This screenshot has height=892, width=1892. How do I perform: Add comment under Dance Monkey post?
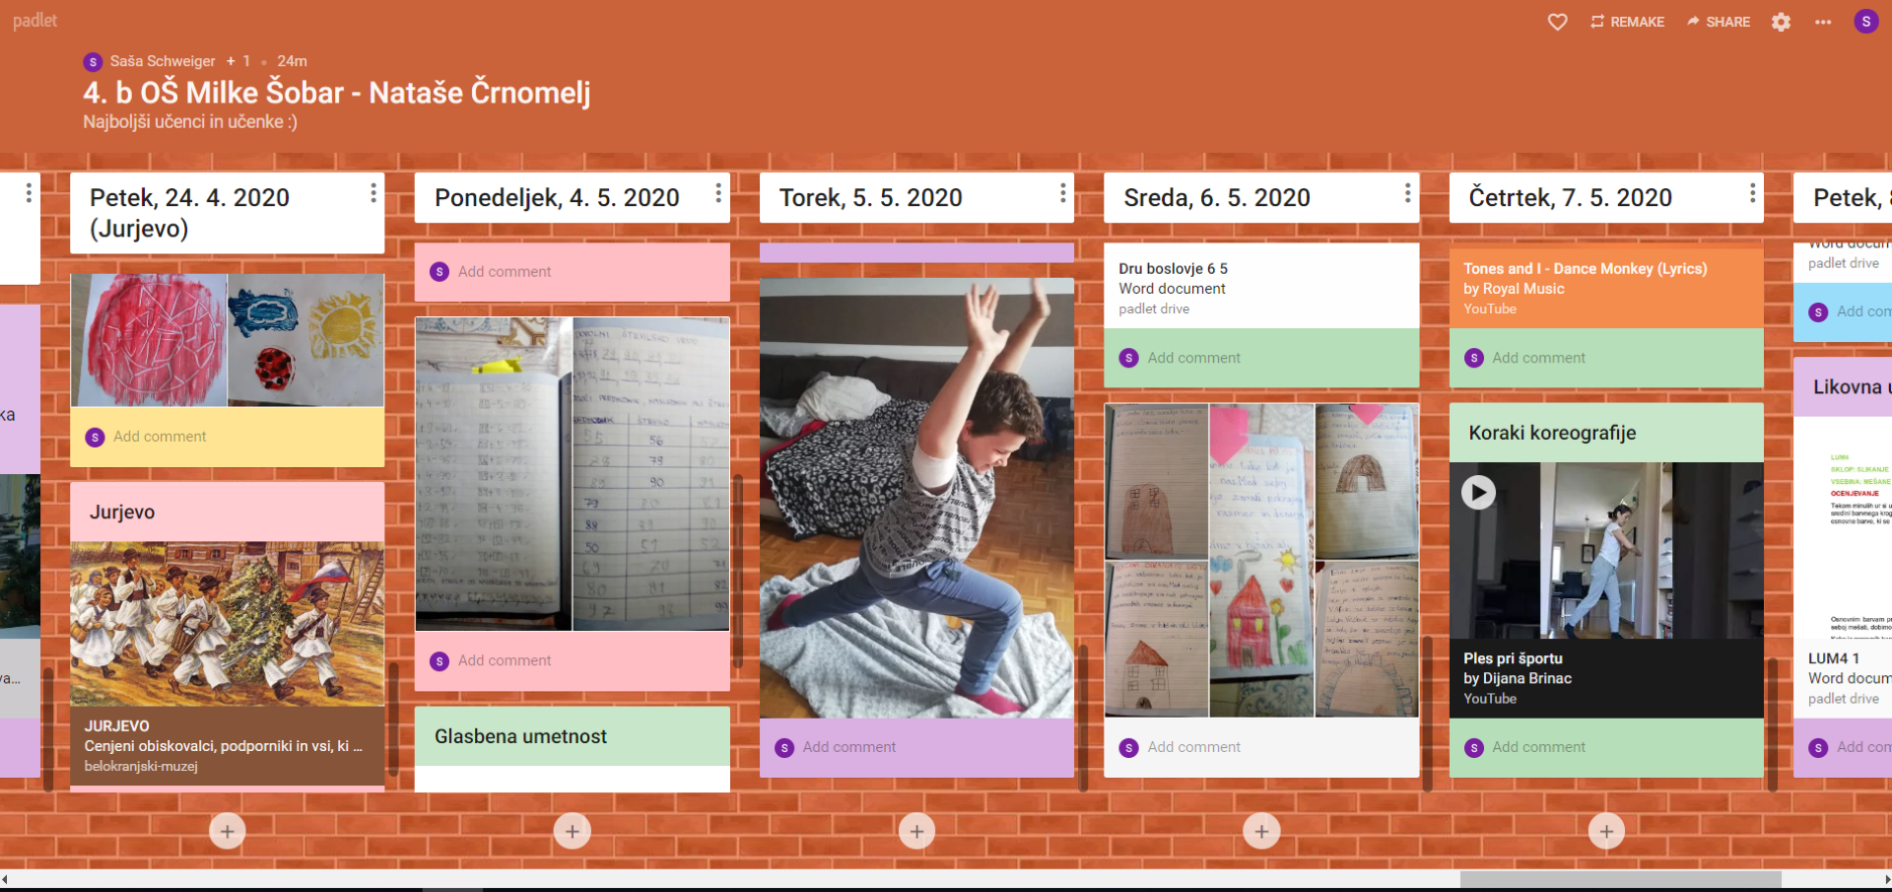(x=1539, y=359)
